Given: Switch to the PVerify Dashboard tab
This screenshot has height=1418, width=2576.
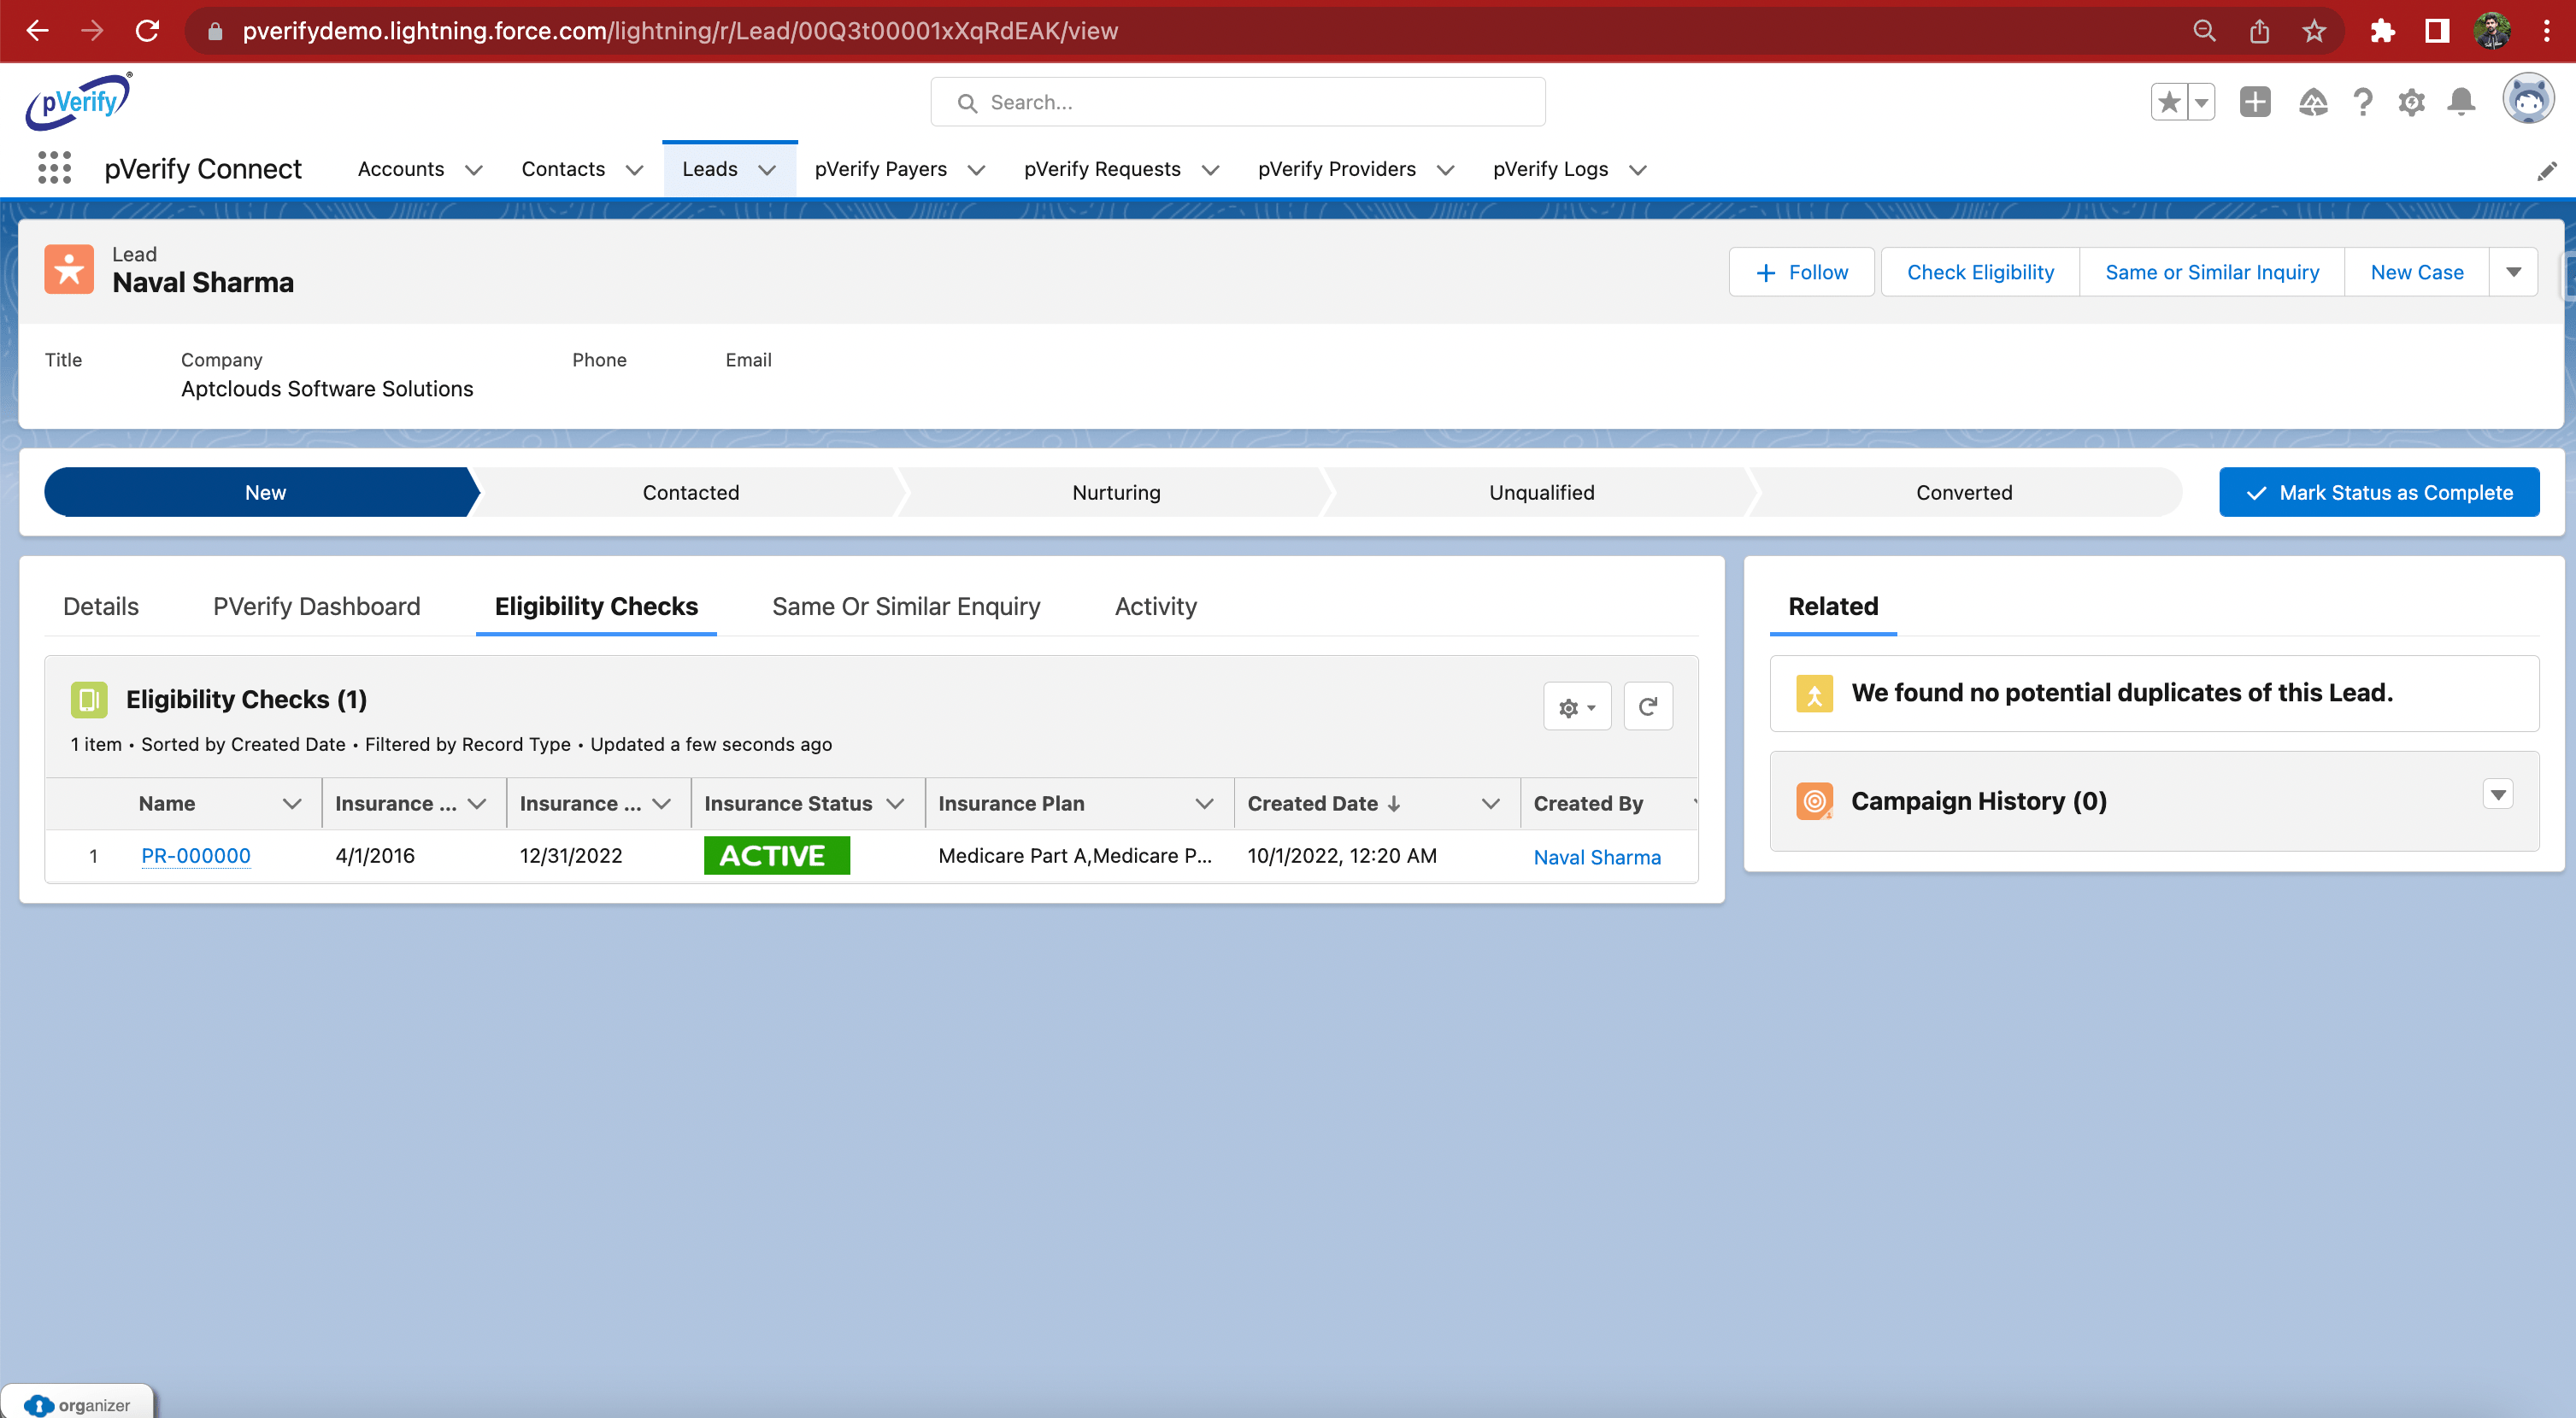Looking at the screenshot, I should 316,606.
